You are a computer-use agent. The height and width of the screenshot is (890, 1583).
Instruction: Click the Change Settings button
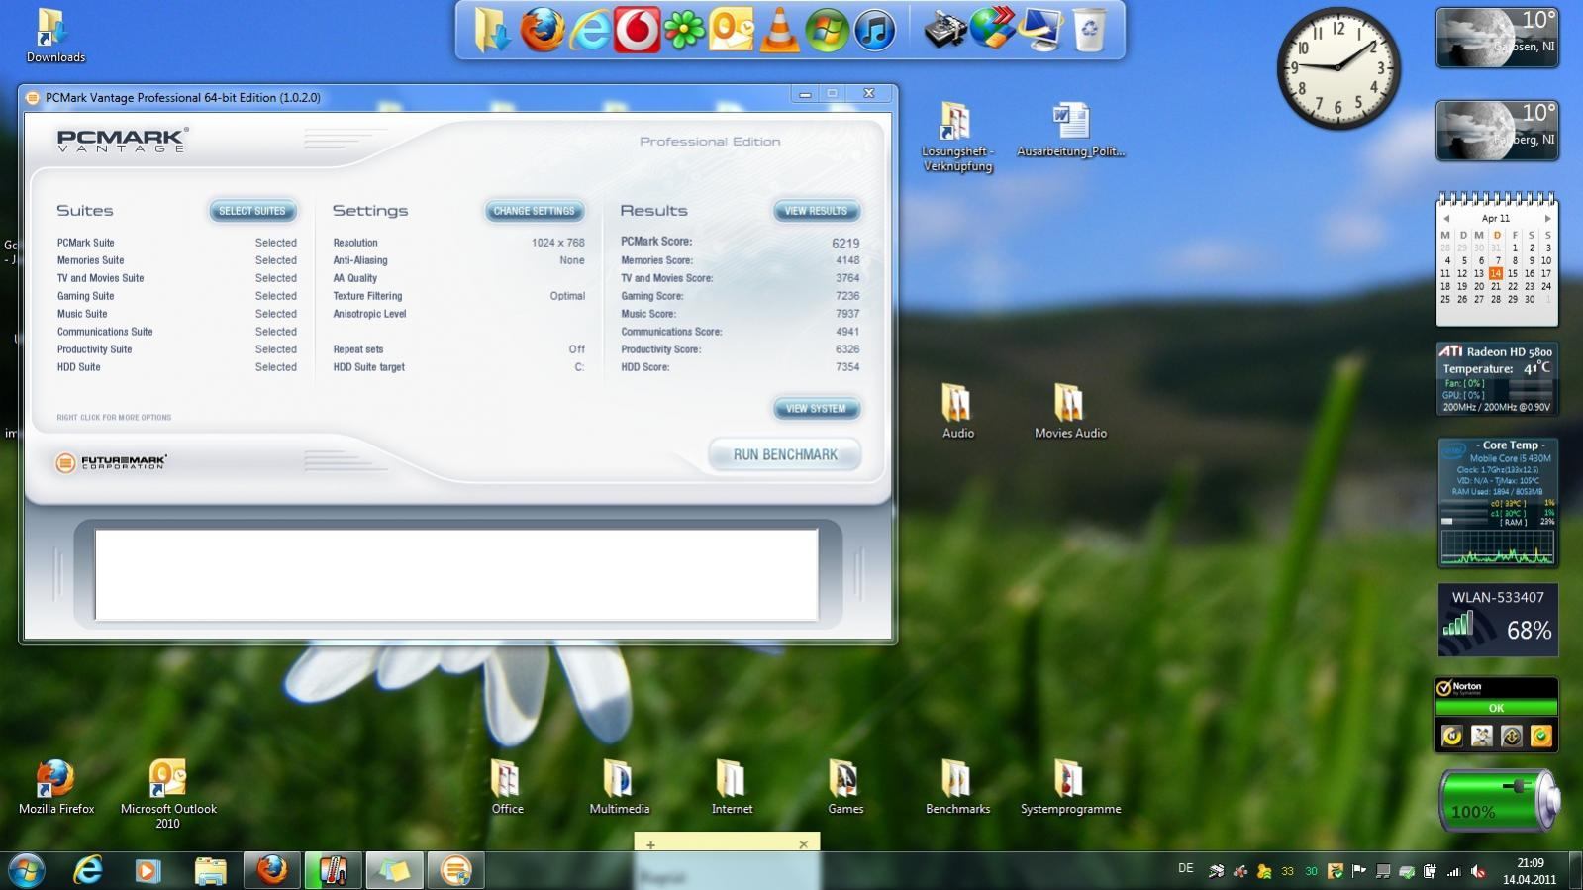(x=534, y=211)
